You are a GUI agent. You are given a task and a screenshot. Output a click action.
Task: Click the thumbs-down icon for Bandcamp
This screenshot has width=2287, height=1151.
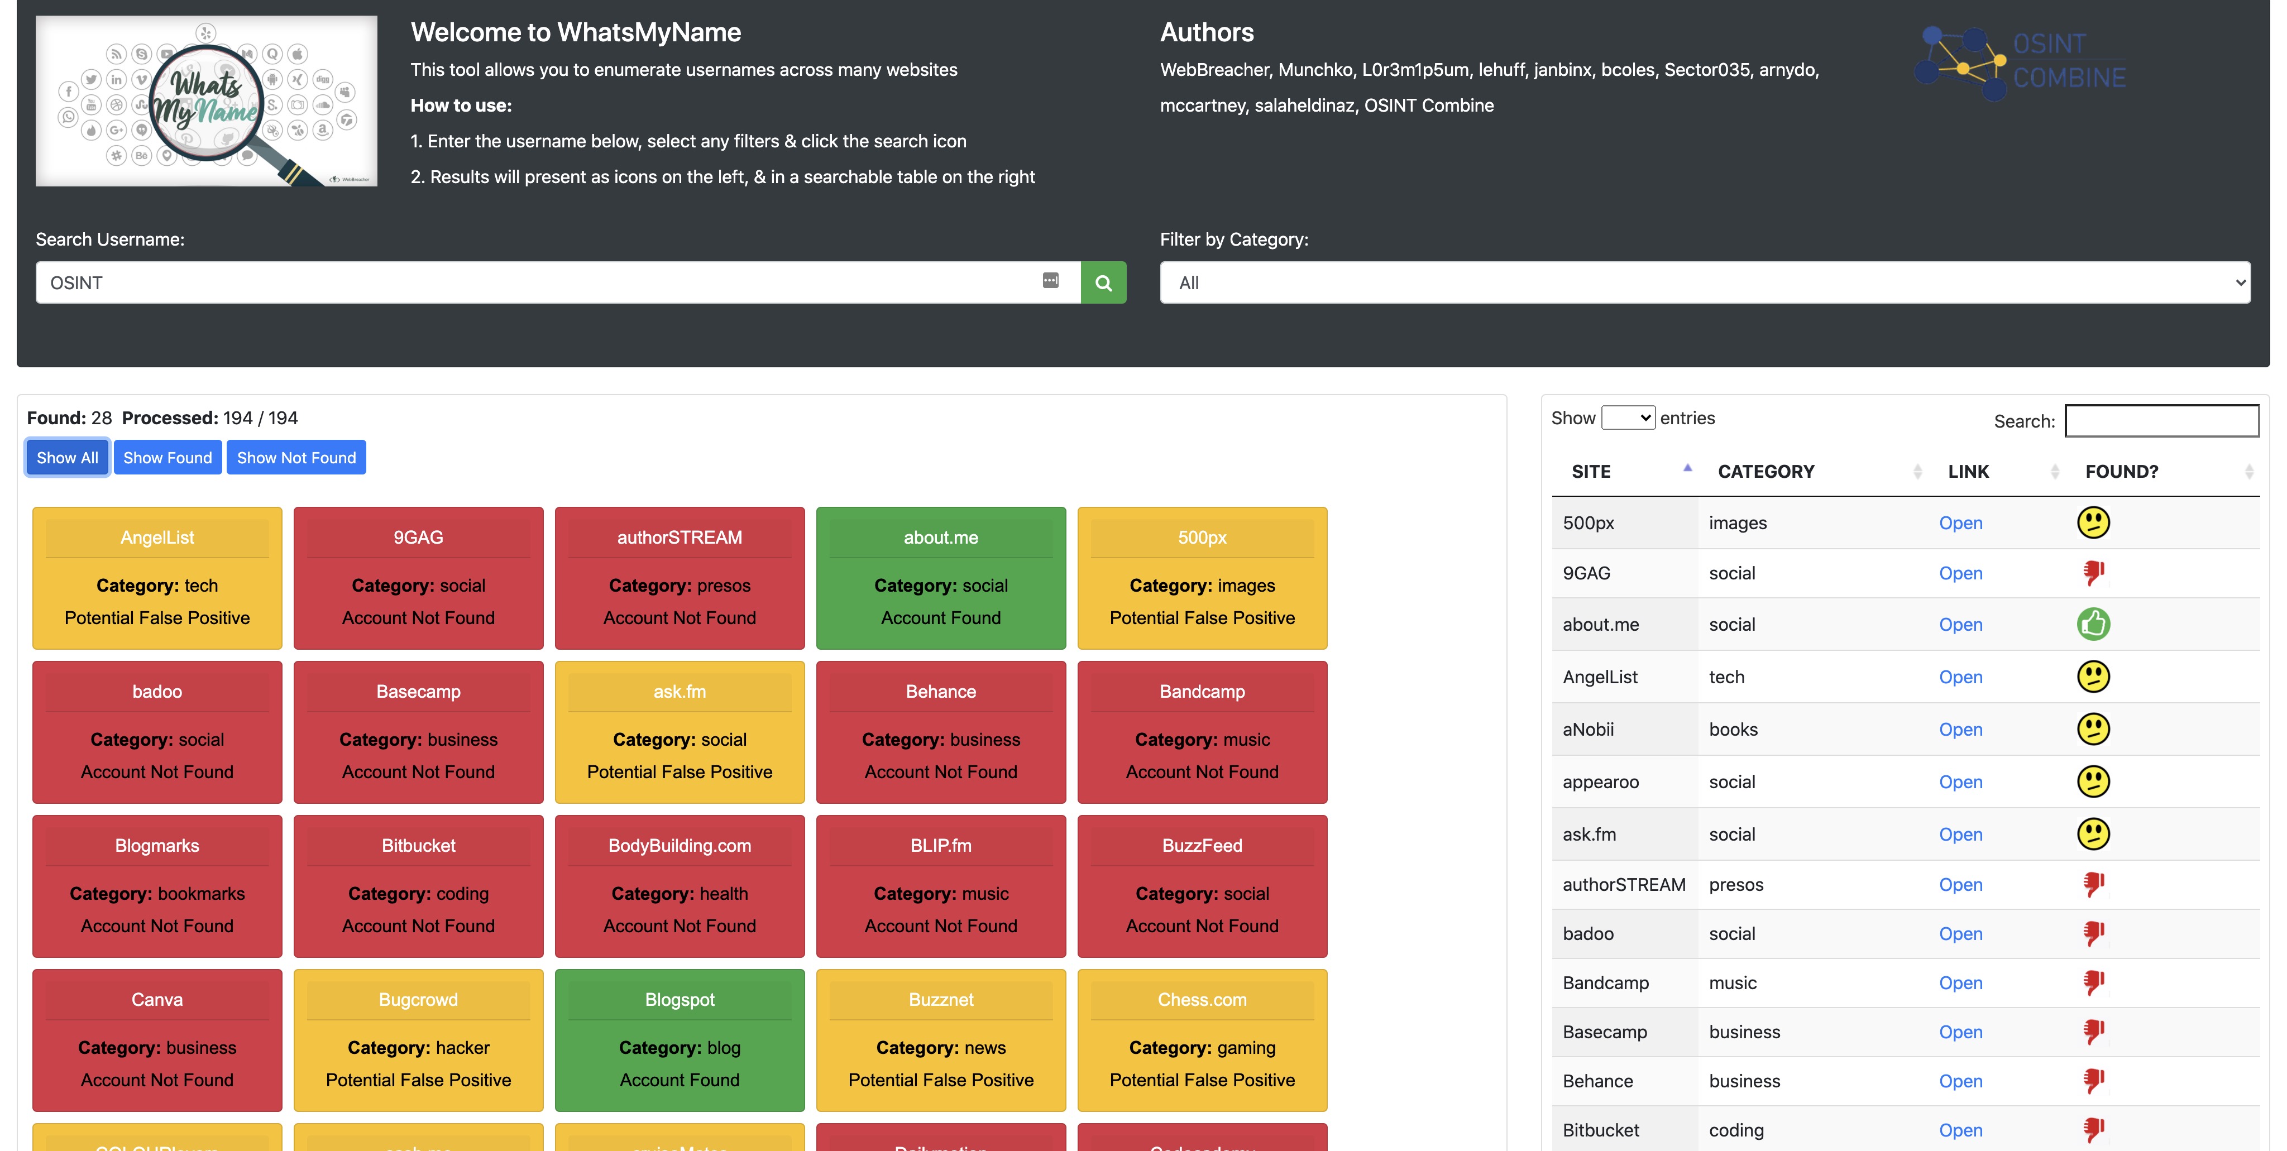(x=2093, y=982)
